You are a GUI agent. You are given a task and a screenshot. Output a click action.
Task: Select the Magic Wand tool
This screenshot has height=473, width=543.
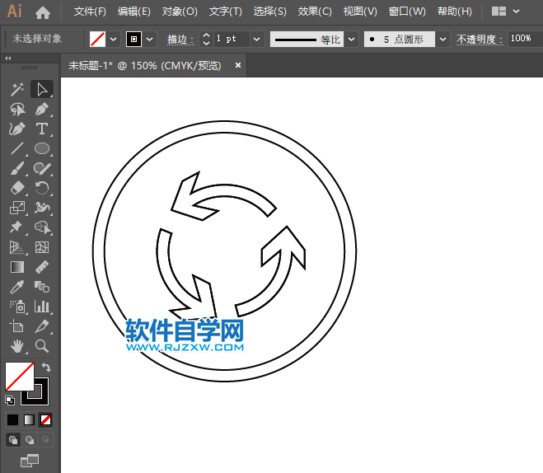(x=16, y=89)
